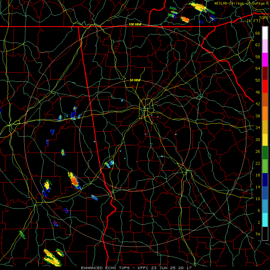Click the '2' legend value
The width and height of the screenshot is (270, 270).
pyautogui.click(x=259, y=223)
